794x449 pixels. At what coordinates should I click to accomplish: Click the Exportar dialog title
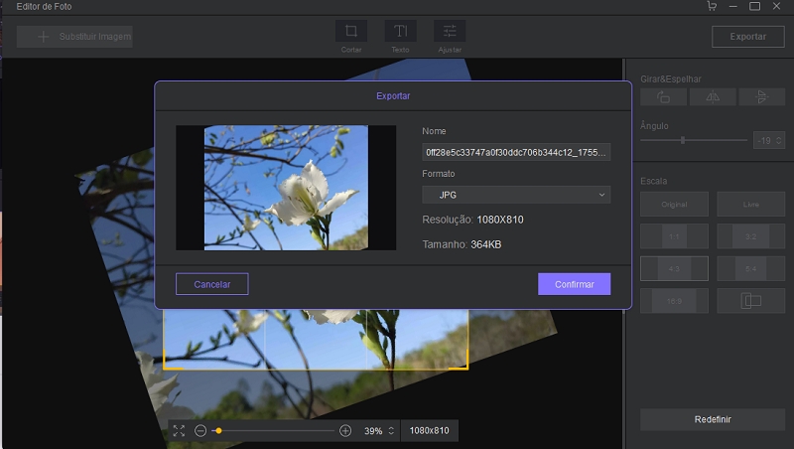tap(393, 95)
